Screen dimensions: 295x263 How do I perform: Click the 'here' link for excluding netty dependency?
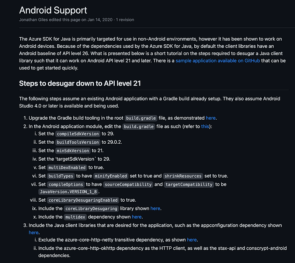[x=192, y=240]
